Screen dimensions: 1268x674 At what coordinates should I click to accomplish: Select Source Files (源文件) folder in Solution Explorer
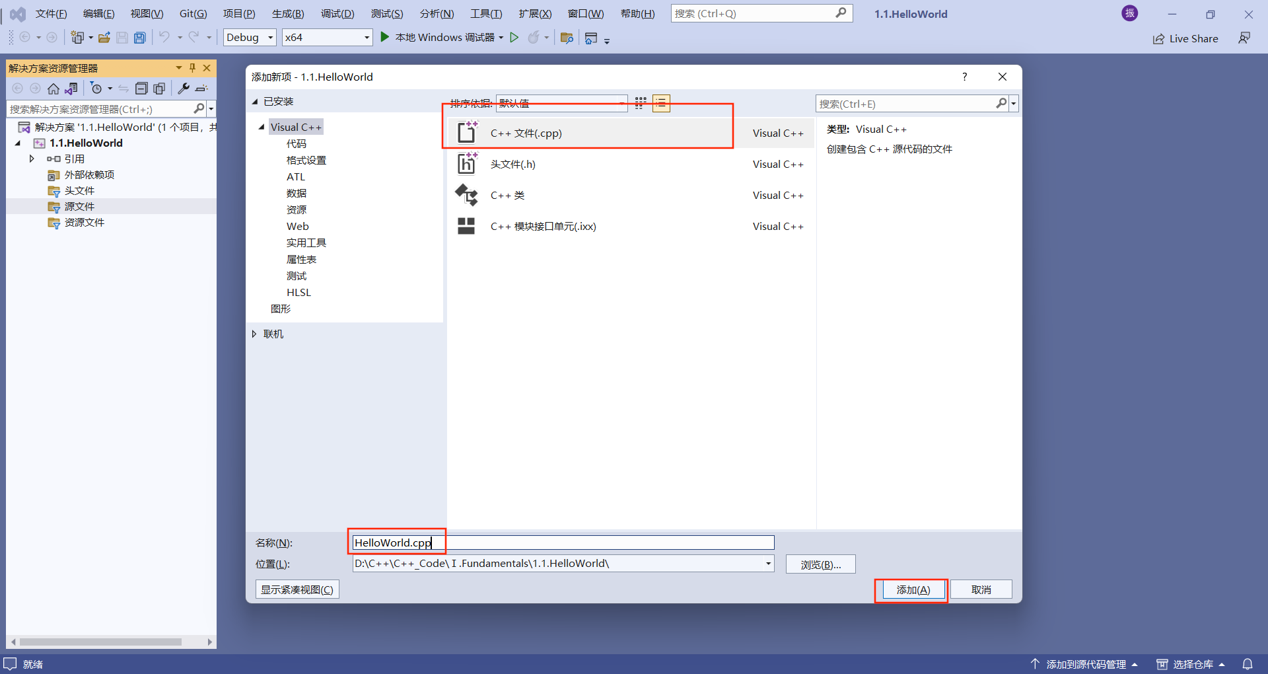[x=79, y=206]
